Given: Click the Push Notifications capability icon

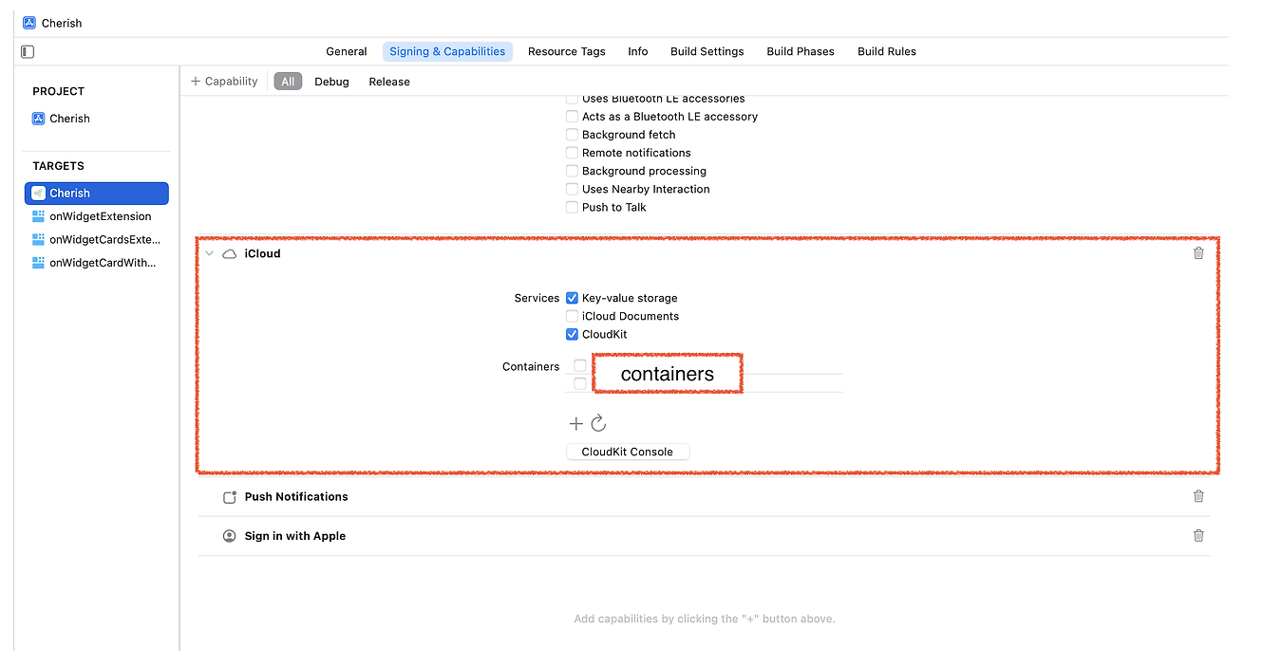Looking at the screenshot, I should click(229, 497).
